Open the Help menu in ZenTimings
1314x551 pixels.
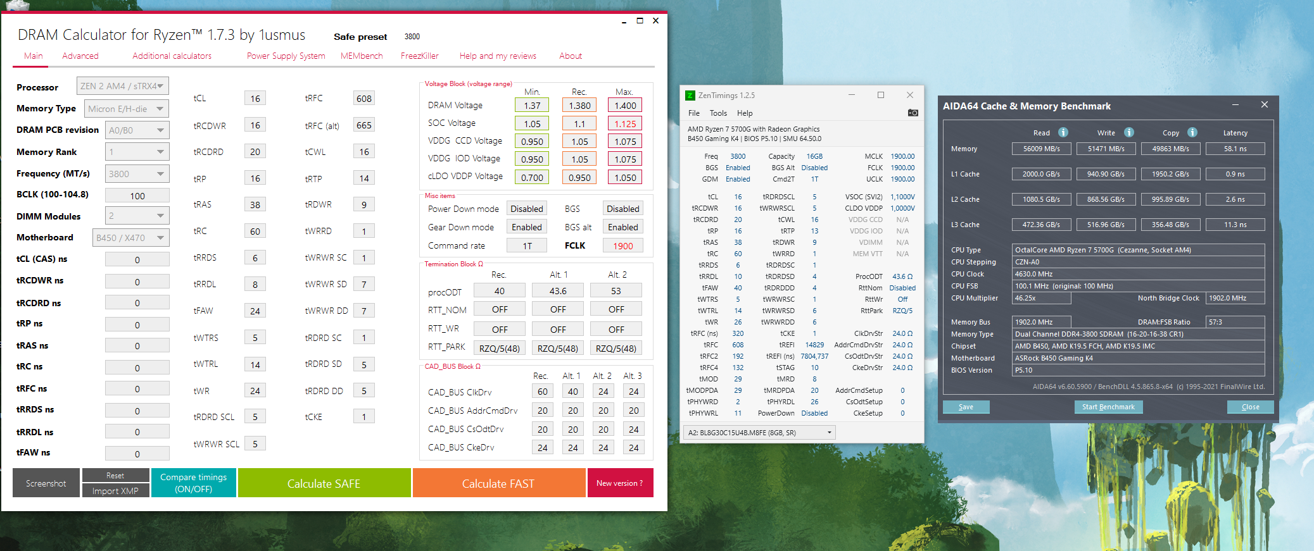745,113
